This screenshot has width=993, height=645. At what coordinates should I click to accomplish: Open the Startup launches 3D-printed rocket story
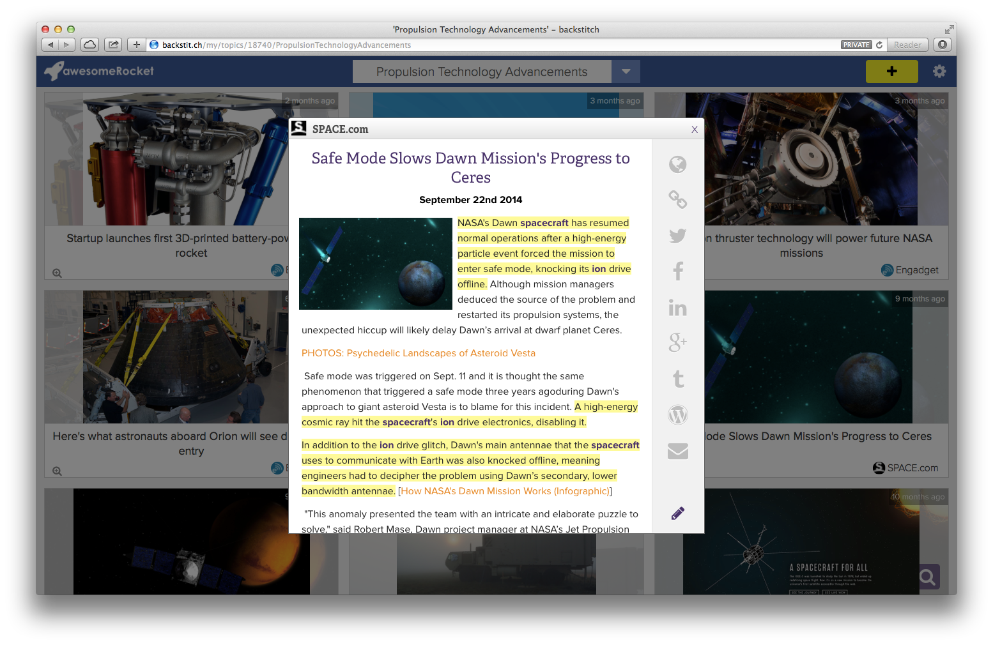[x=177, y=245]
